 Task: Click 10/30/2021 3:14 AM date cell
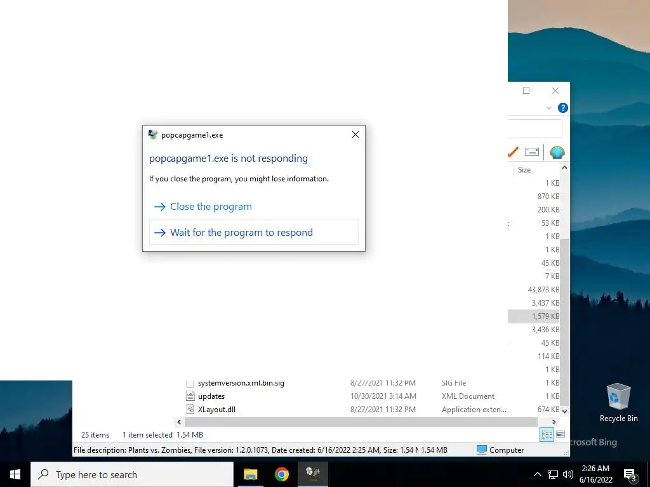point(383,396)
